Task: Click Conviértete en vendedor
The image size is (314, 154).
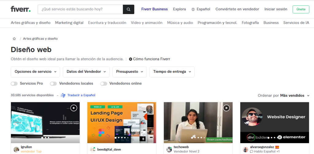Action: pyautogui.click(x=237, y=9)
